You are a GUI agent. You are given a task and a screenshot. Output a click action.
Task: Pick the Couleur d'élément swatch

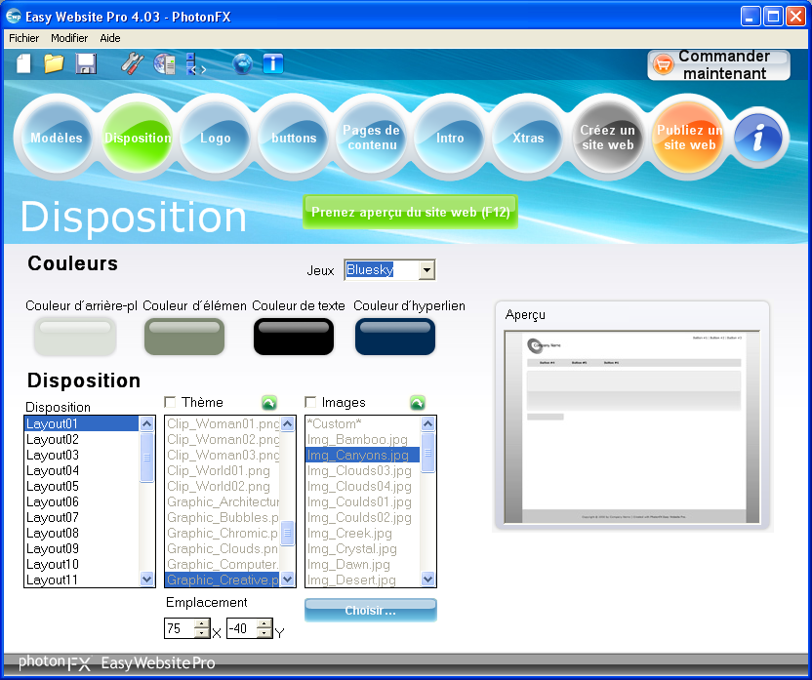point(184,337)
